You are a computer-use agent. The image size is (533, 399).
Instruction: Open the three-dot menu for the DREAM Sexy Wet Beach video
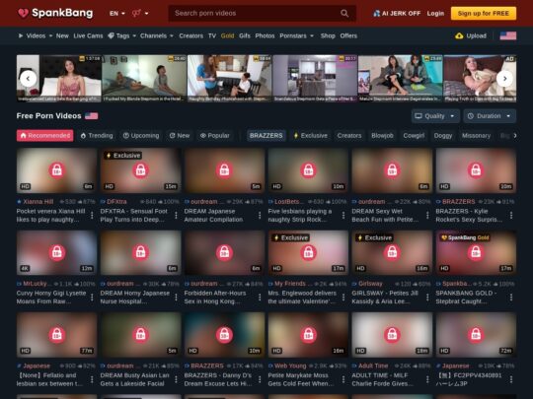point(427,215)
